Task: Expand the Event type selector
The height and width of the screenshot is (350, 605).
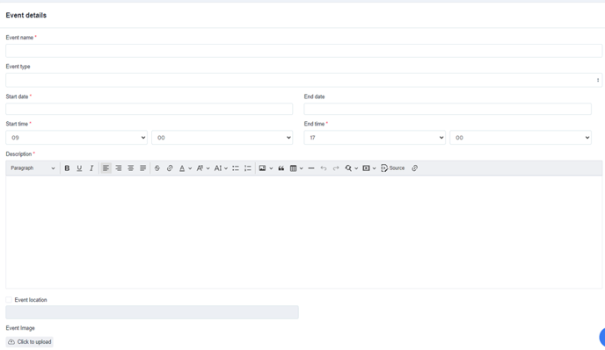Action: click(x=303, y=80)
